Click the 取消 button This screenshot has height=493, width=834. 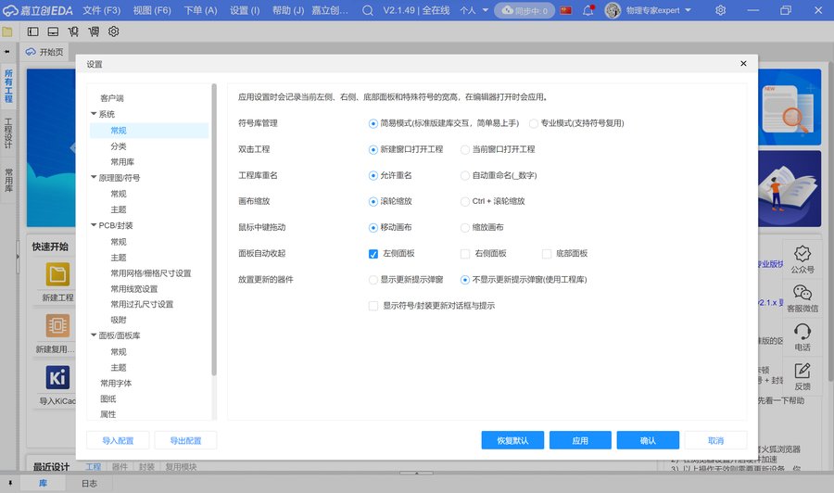(x=716, y=440)
